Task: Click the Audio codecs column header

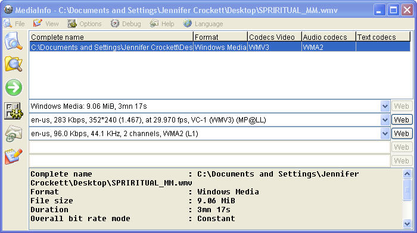Action: click(329, 37)
